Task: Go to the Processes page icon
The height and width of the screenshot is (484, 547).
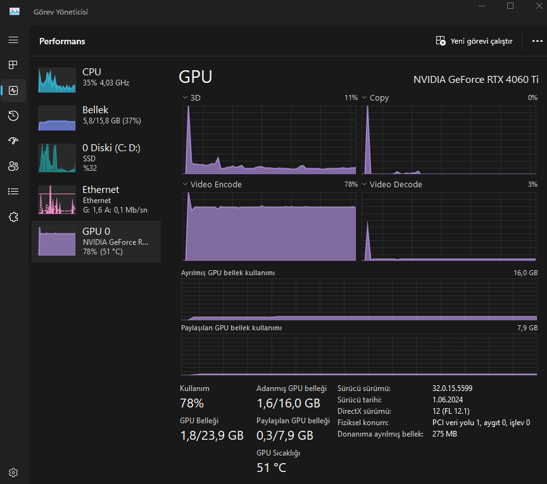Action: (13, 65)
